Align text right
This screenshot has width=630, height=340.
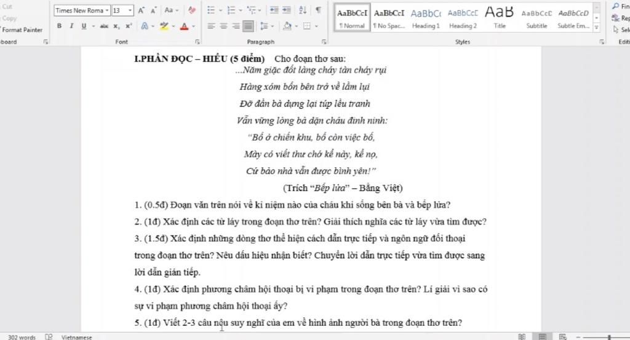(236, 26)
